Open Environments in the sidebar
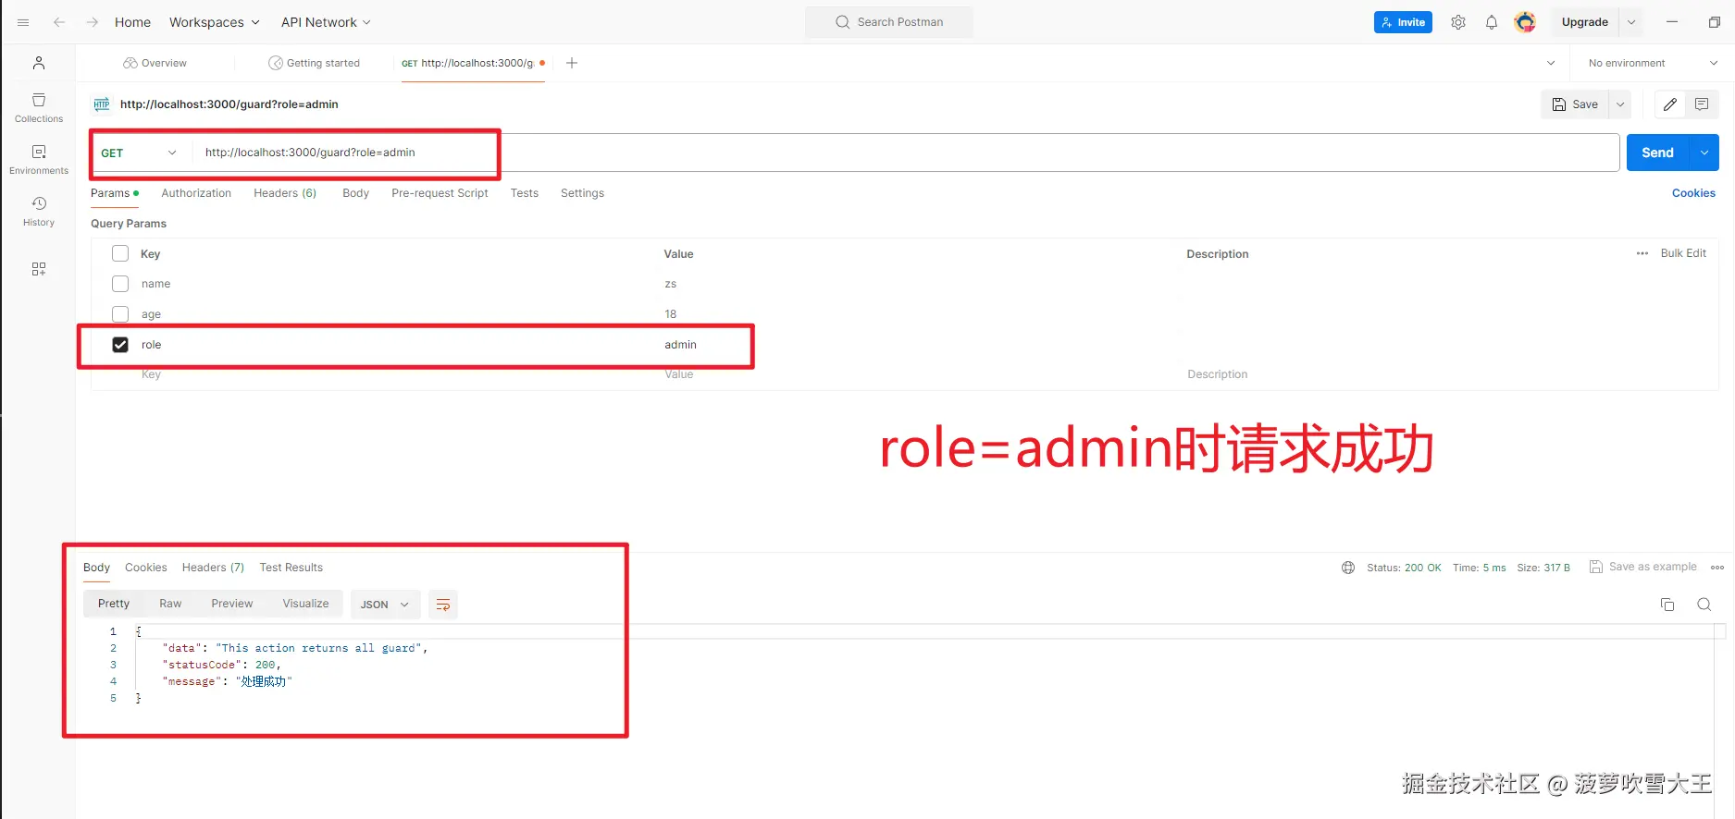The image size is (1735, 819). point(39,159)
